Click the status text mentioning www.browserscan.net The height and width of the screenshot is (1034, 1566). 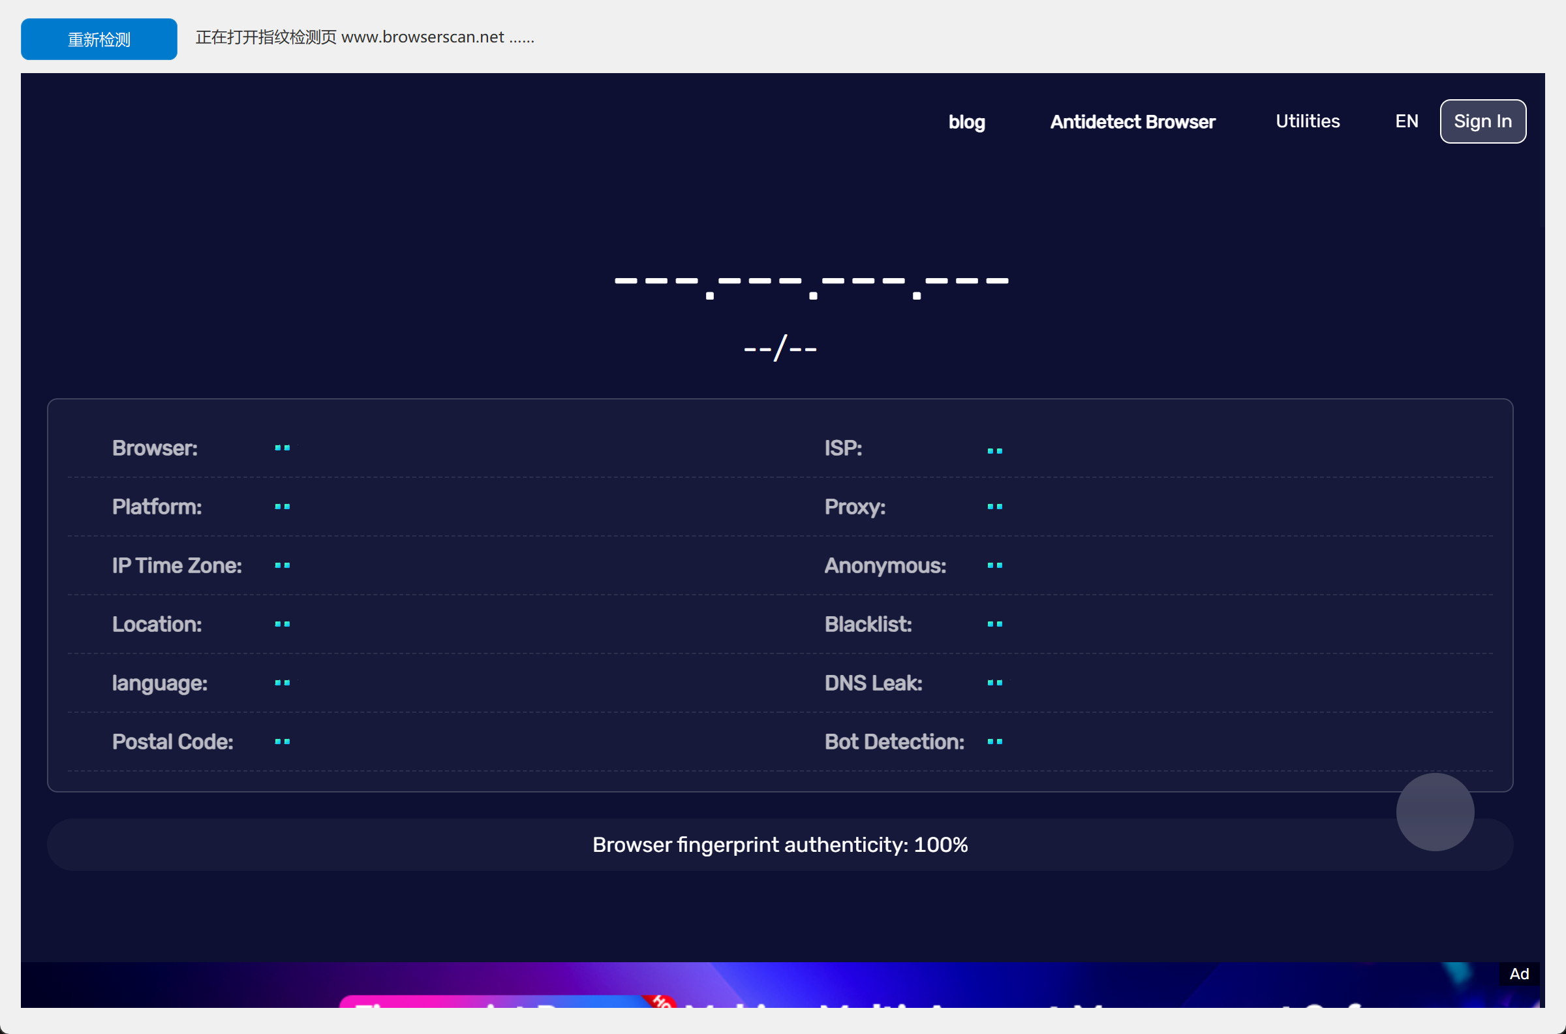(365, 38)
